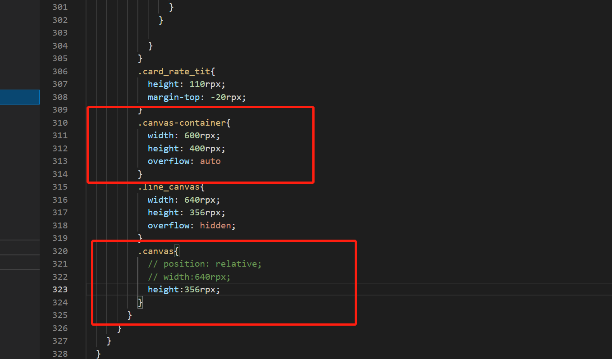Screen dimensions: 612x359
Task: Click line number 301 in the gutter
Action: (60, 7)
